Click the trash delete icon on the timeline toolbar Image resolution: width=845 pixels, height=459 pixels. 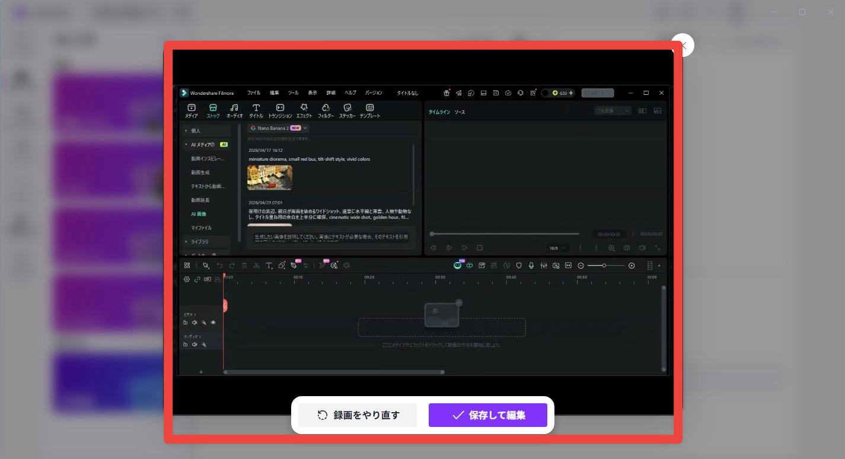(x=244, y=266)
